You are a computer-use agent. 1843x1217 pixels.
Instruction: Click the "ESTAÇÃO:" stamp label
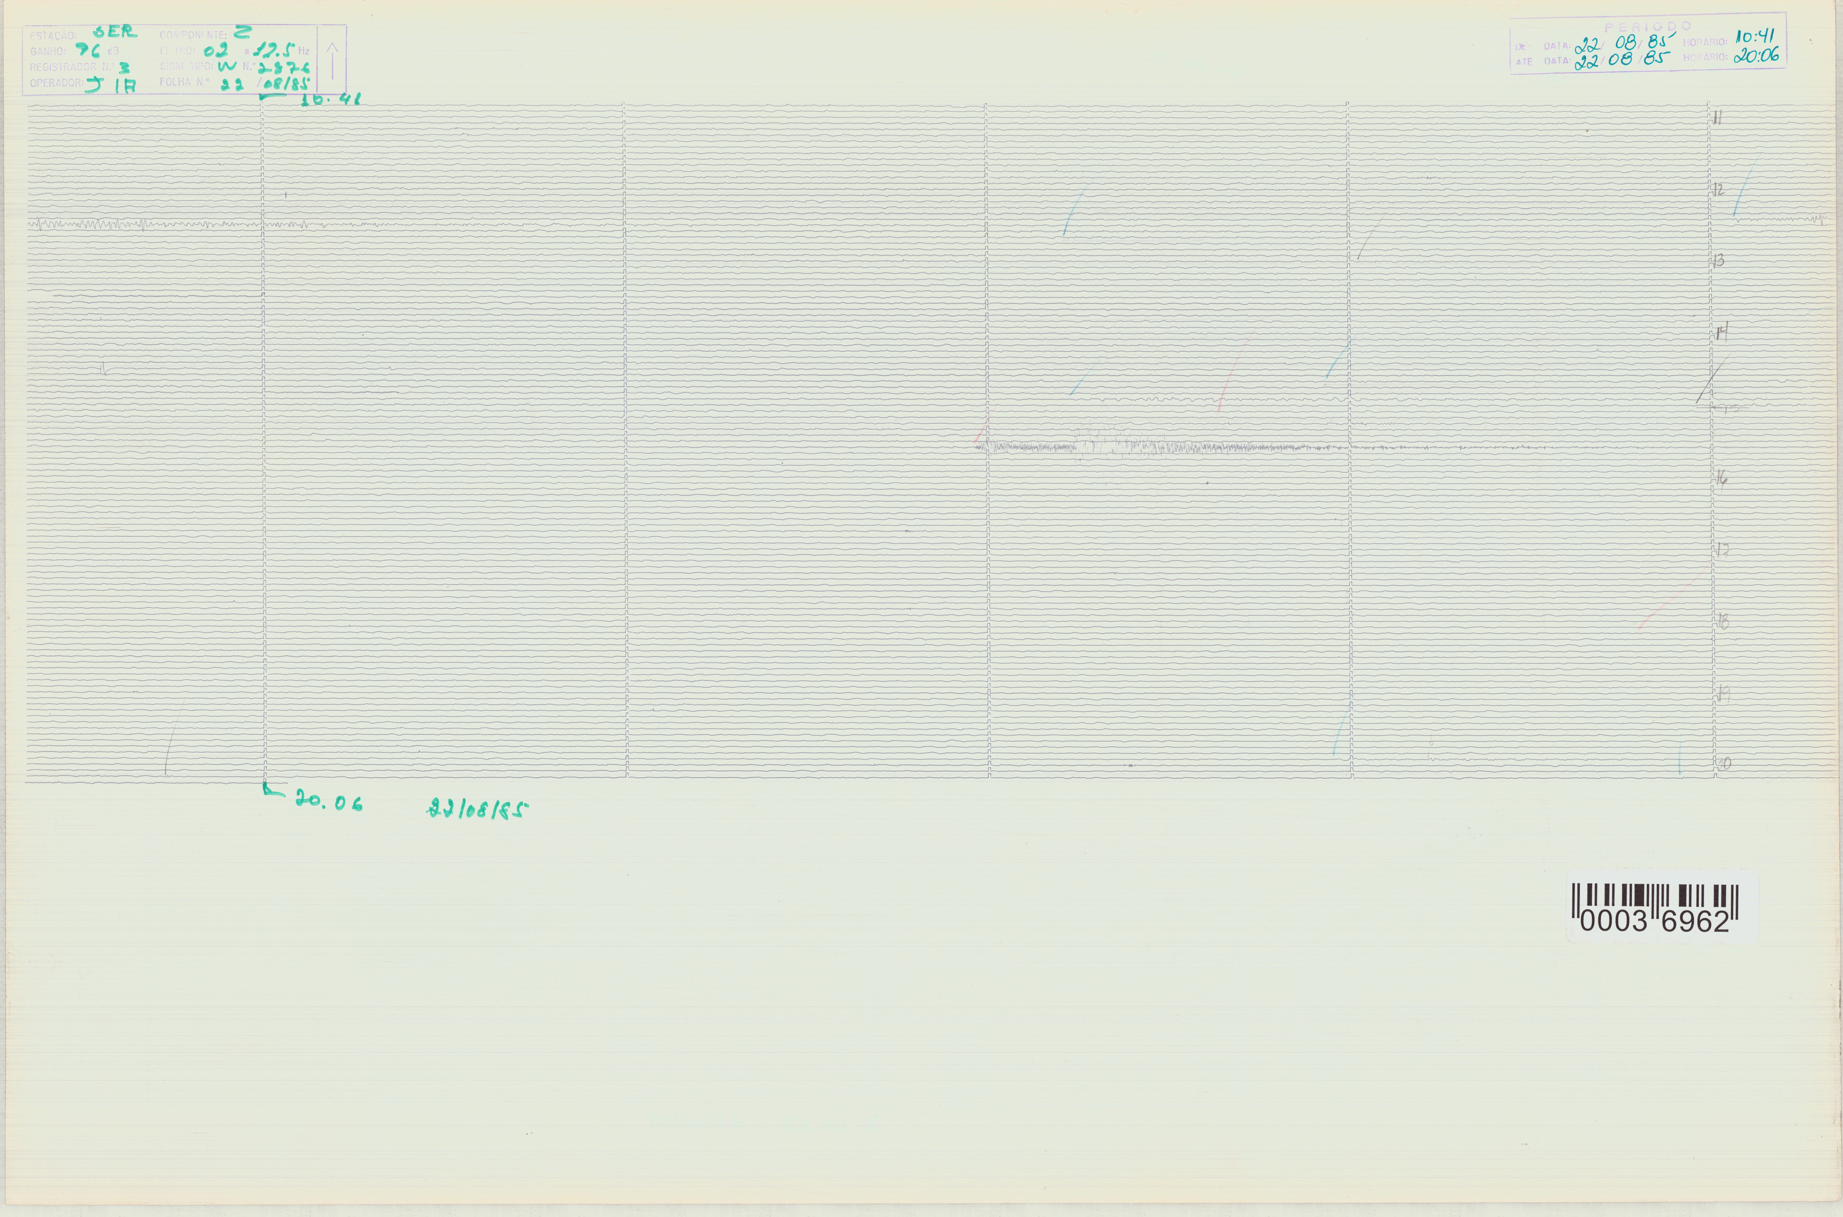[x=53, y=36]
